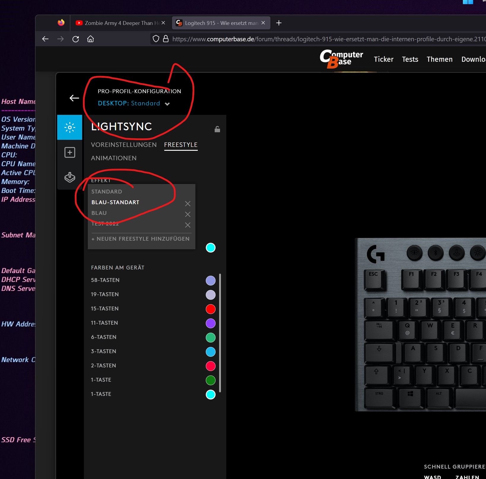Select the F1 key on keyboard
Image resolution: width=486 pixels, height=479 pixels.
coord(412,279)
